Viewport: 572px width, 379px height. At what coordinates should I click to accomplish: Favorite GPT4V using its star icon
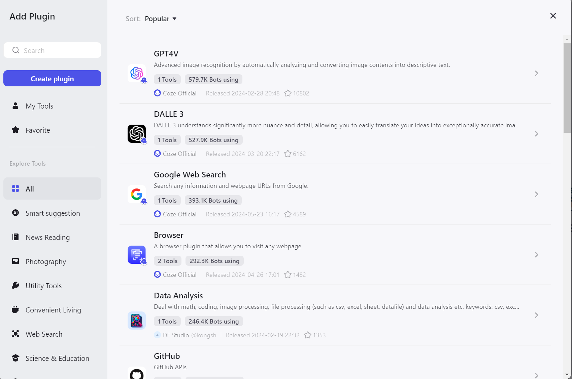tap(288, 93)
